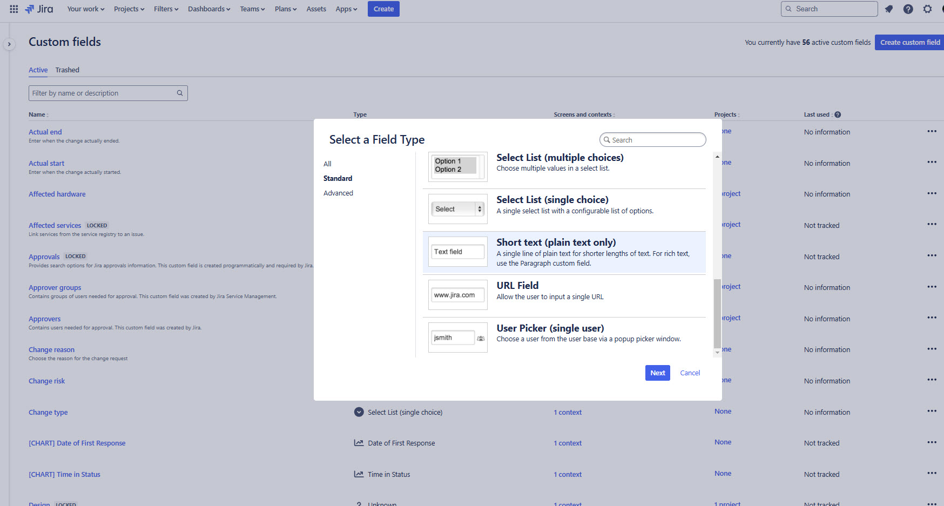Open more actions for Affected hardware row

932,193
